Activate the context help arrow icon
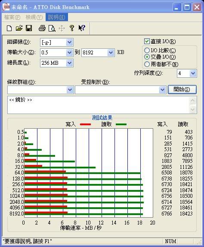The image size is (204, 247). (82, 28)
